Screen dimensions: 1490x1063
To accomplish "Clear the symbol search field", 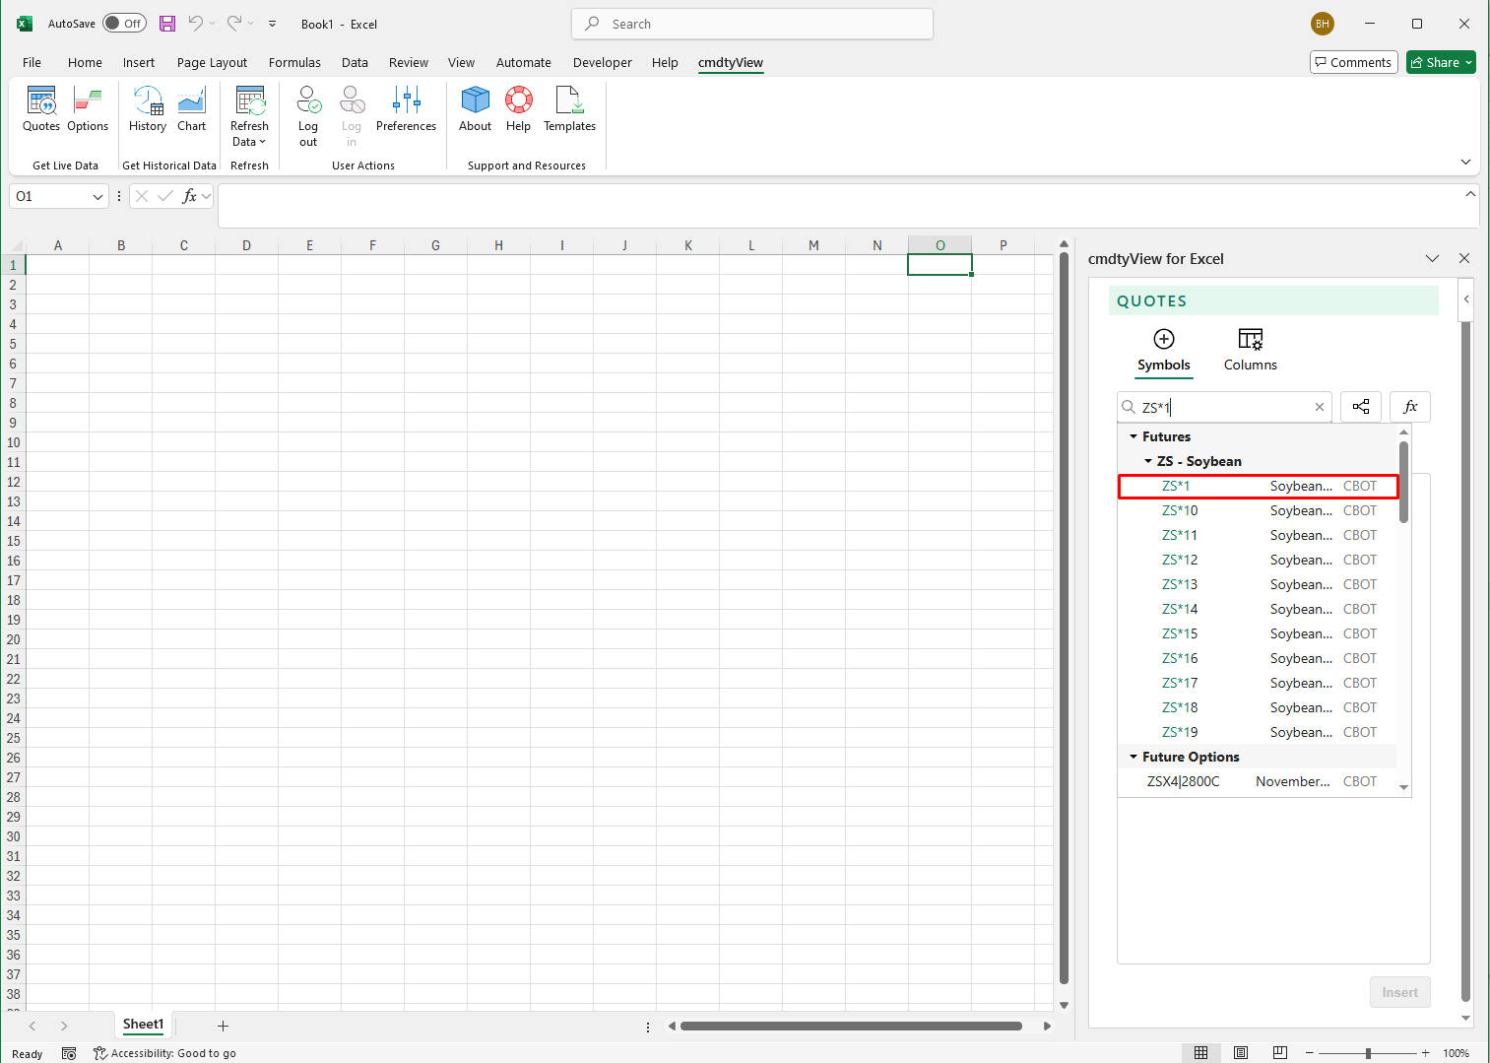I will 1320,407.
